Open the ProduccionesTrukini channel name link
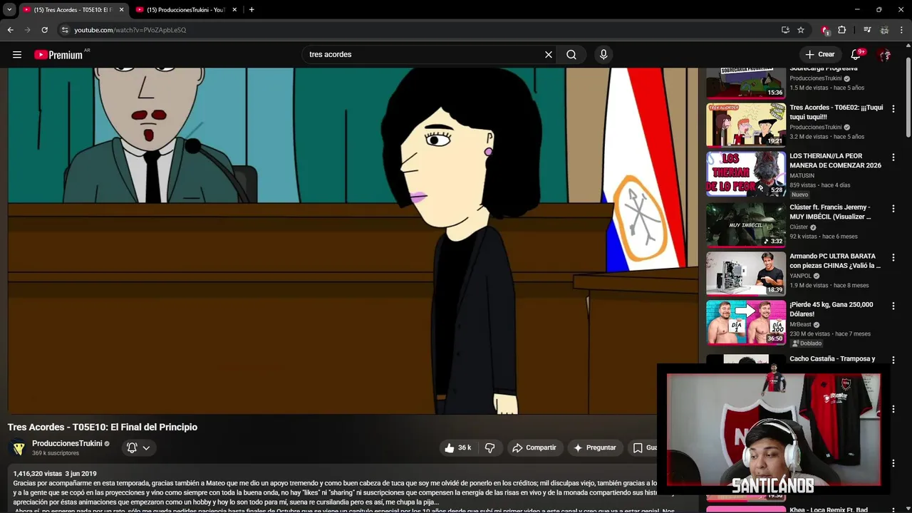912x513 pixels. pyautogui.click(x=67, y=443)
